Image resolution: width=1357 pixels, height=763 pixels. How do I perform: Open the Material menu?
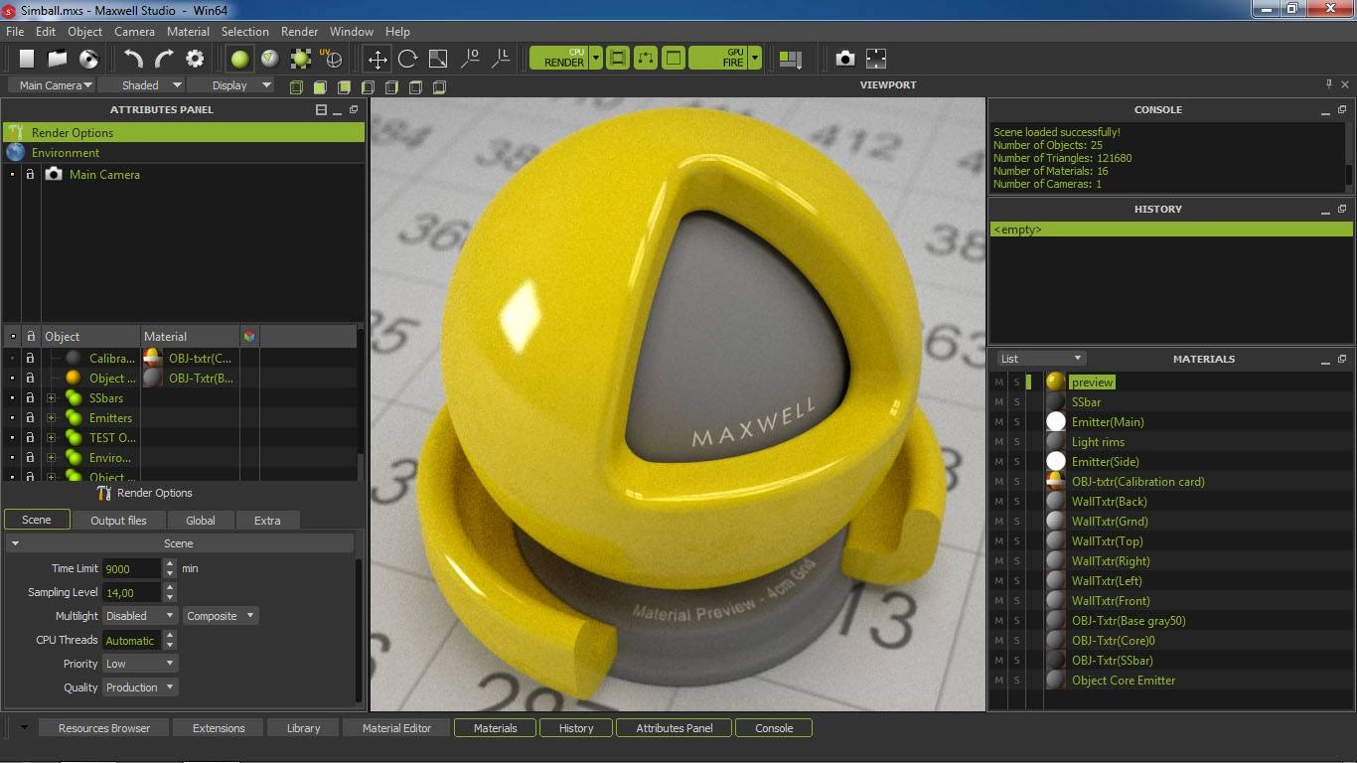(189, 32)
